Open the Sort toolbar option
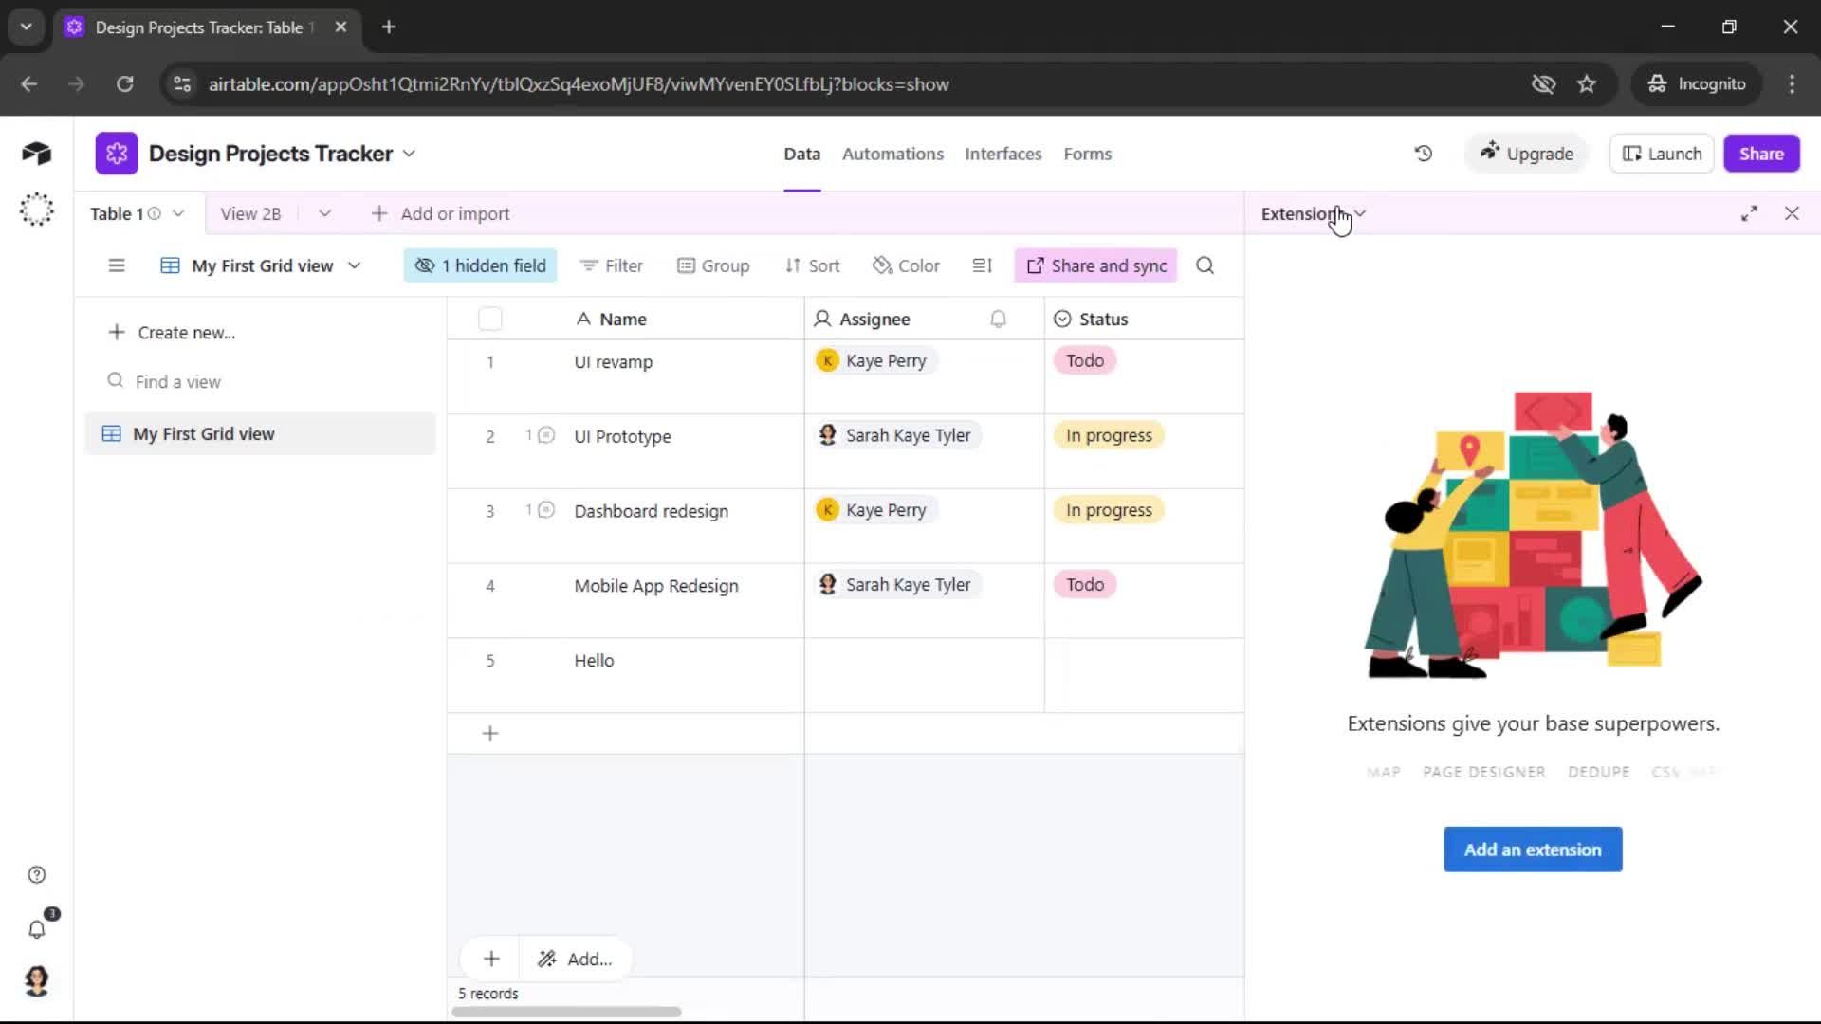Image resolution: width=1821 pixels, height=1024 pixels. 812,265
